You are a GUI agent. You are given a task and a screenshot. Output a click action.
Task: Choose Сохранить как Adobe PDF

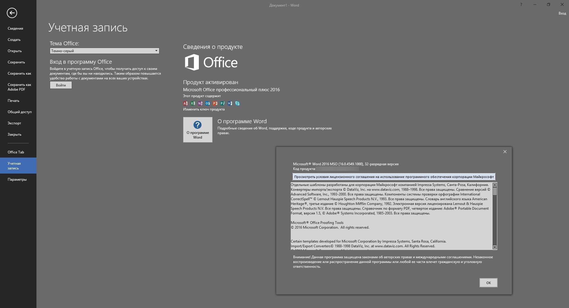coord(18,87)
